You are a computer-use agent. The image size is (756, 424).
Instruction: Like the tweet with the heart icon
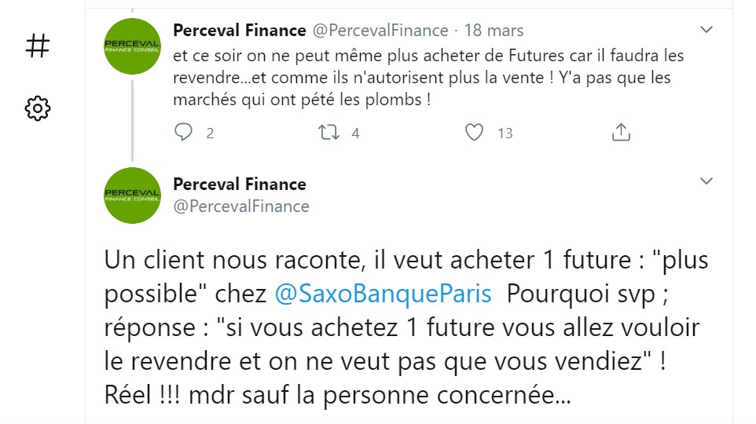[x=474, y=132]
